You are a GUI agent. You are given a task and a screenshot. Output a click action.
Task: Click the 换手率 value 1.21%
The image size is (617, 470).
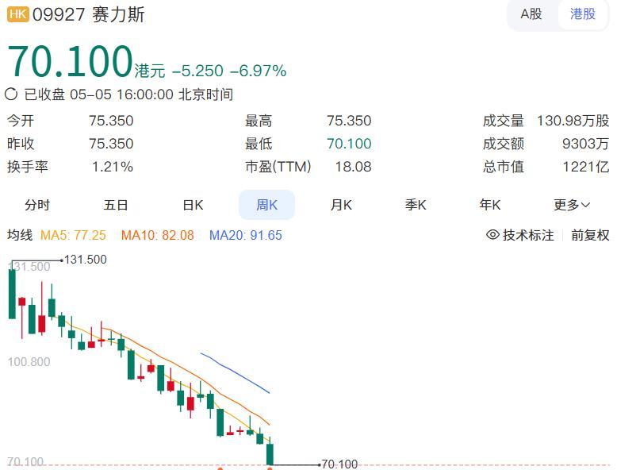(113, 167)
